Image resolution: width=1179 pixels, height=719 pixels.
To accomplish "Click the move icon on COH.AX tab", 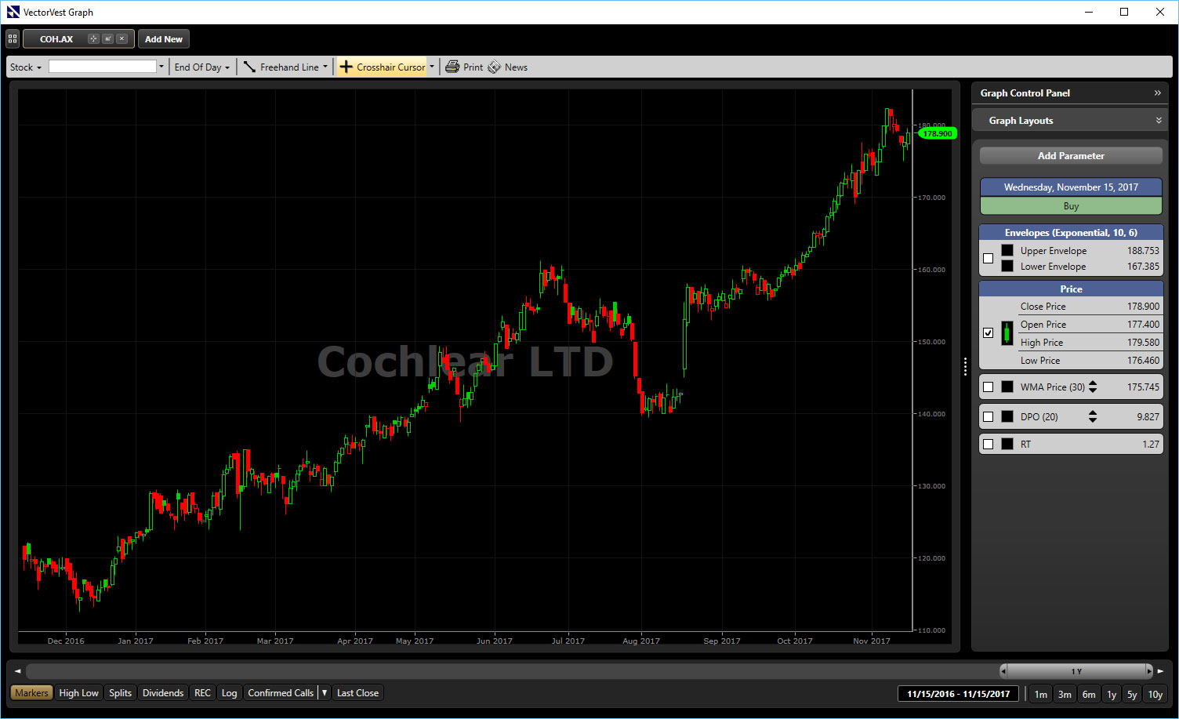I will (93, 38).
